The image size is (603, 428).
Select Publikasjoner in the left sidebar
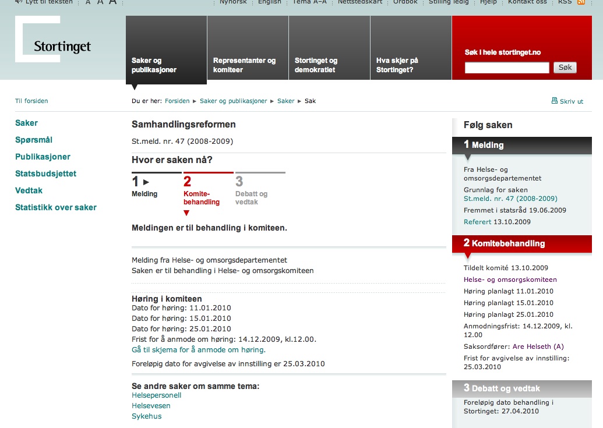43,157
